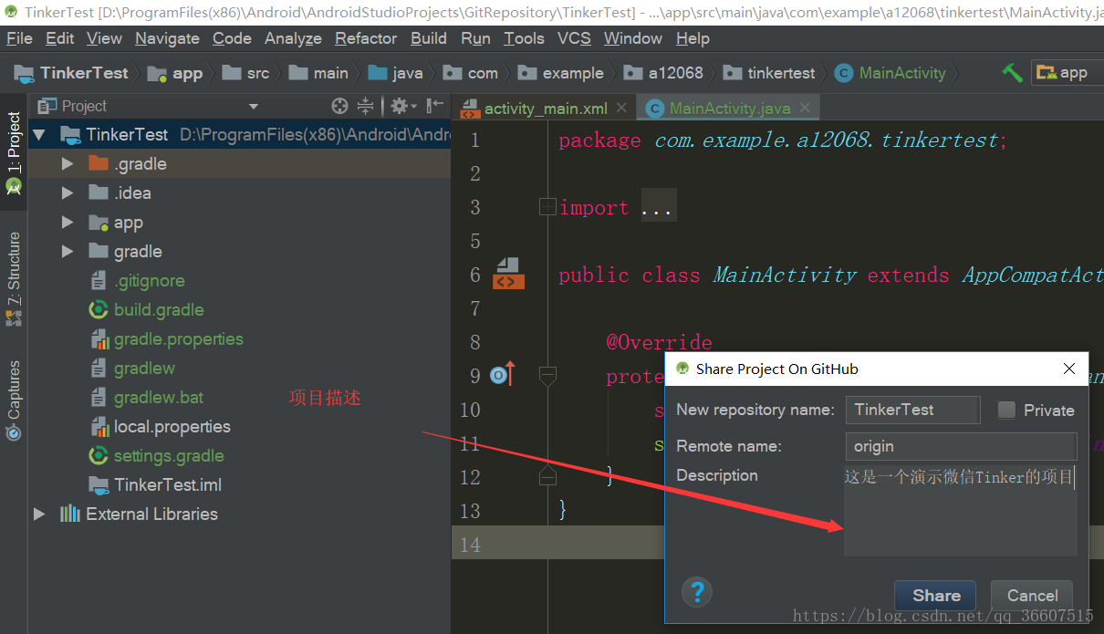Select local.properties file
This screenshot has height=634, width=1104.
coord(172,427)
